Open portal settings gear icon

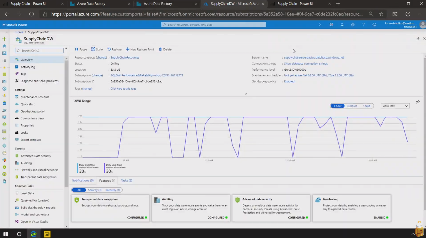pos(353,25)
